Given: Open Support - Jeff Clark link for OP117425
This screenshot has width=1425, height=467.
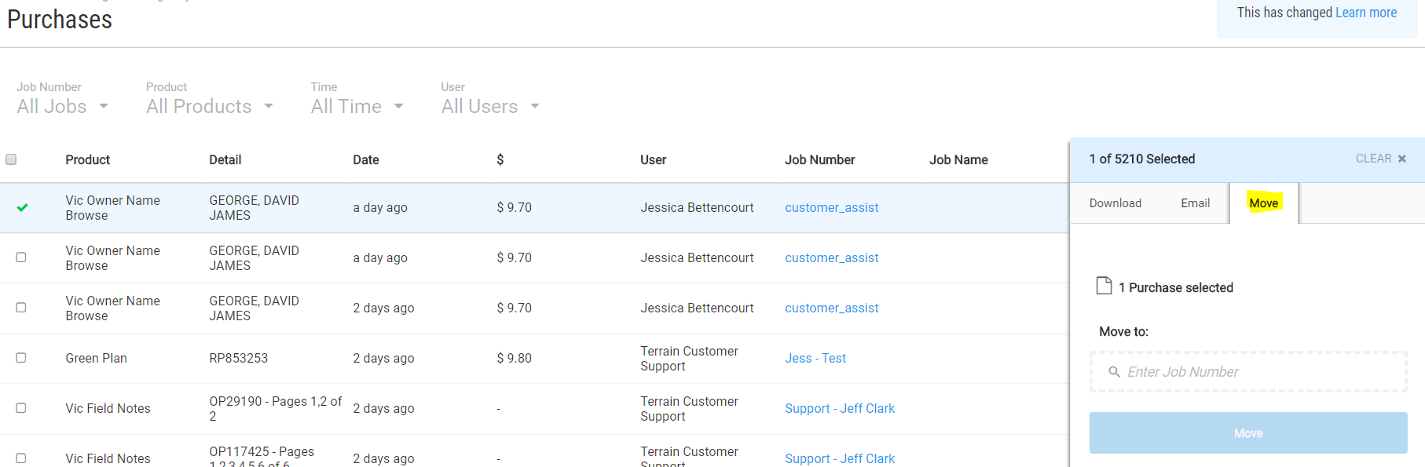Looking at the screenshot, I should tap(840, 459).
